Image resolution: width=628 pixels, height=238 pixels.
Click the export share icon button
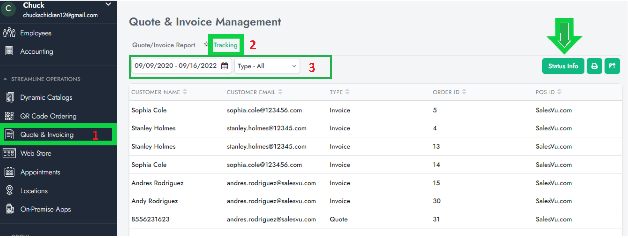click(x=612, y=66)
